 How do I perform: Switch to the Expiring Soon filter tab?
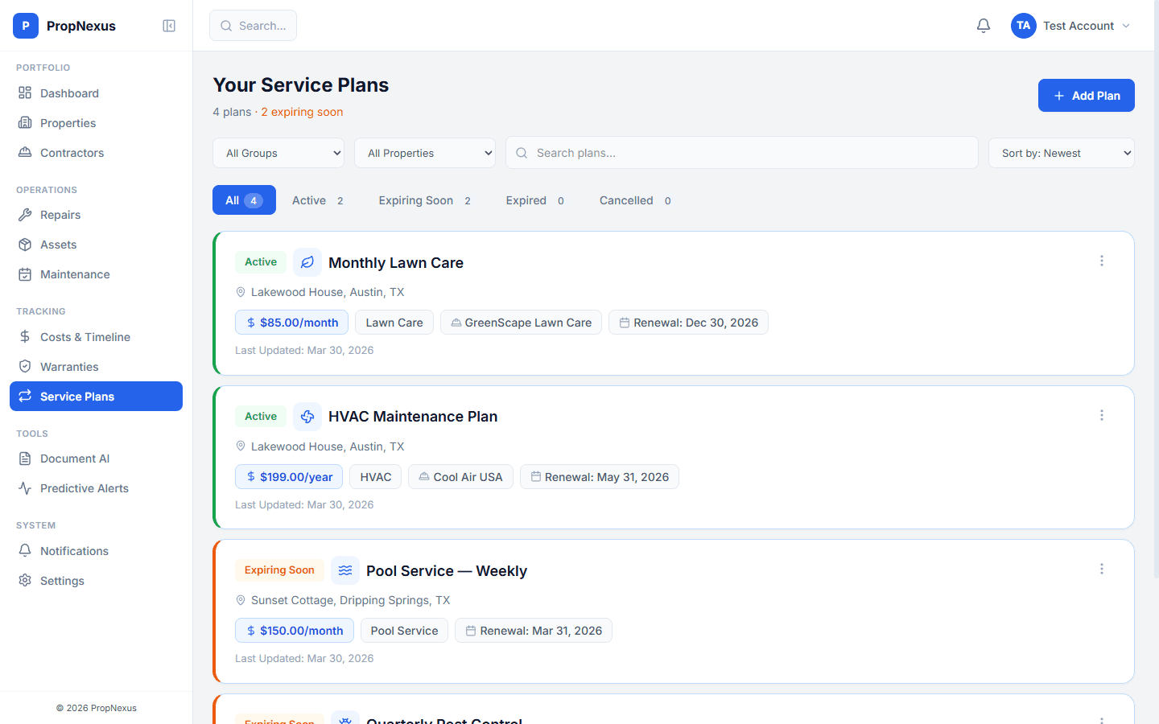[415, 200]
